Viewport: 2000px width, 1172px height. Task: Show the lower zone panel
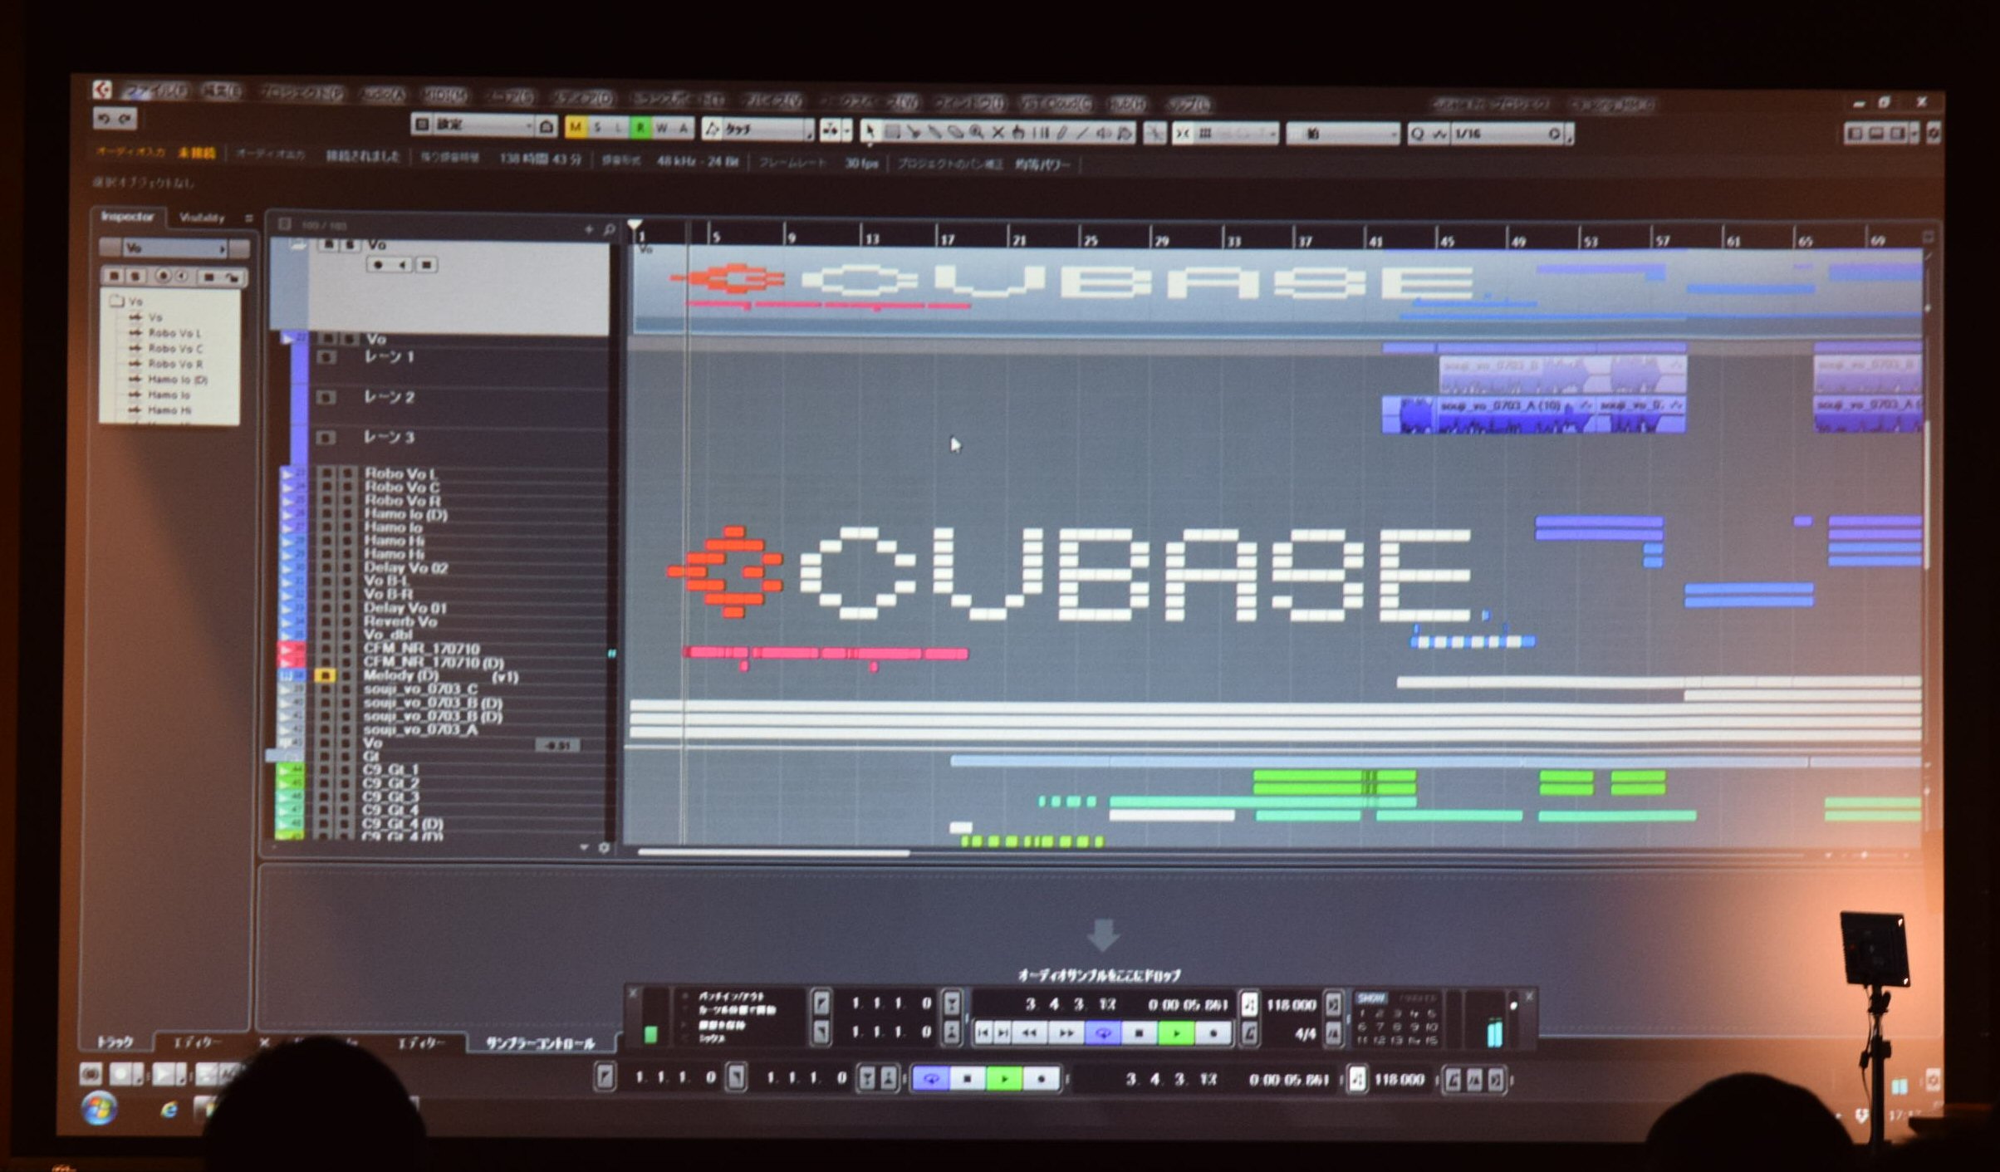[1875, 133]
